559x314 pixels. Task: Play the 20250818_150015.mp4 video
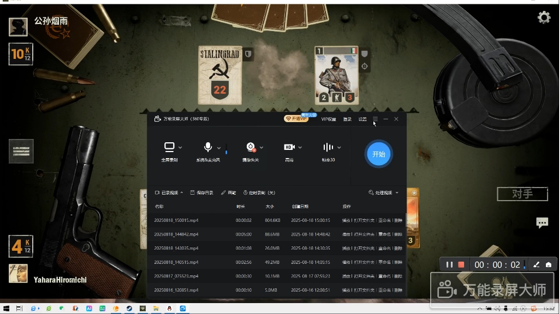point(346,220)
